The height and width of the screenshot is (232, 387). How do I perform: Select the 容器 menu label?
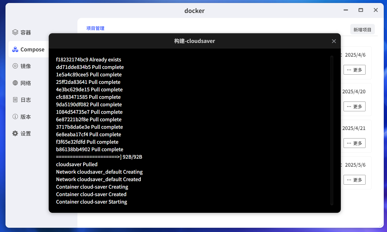[26, 32]
